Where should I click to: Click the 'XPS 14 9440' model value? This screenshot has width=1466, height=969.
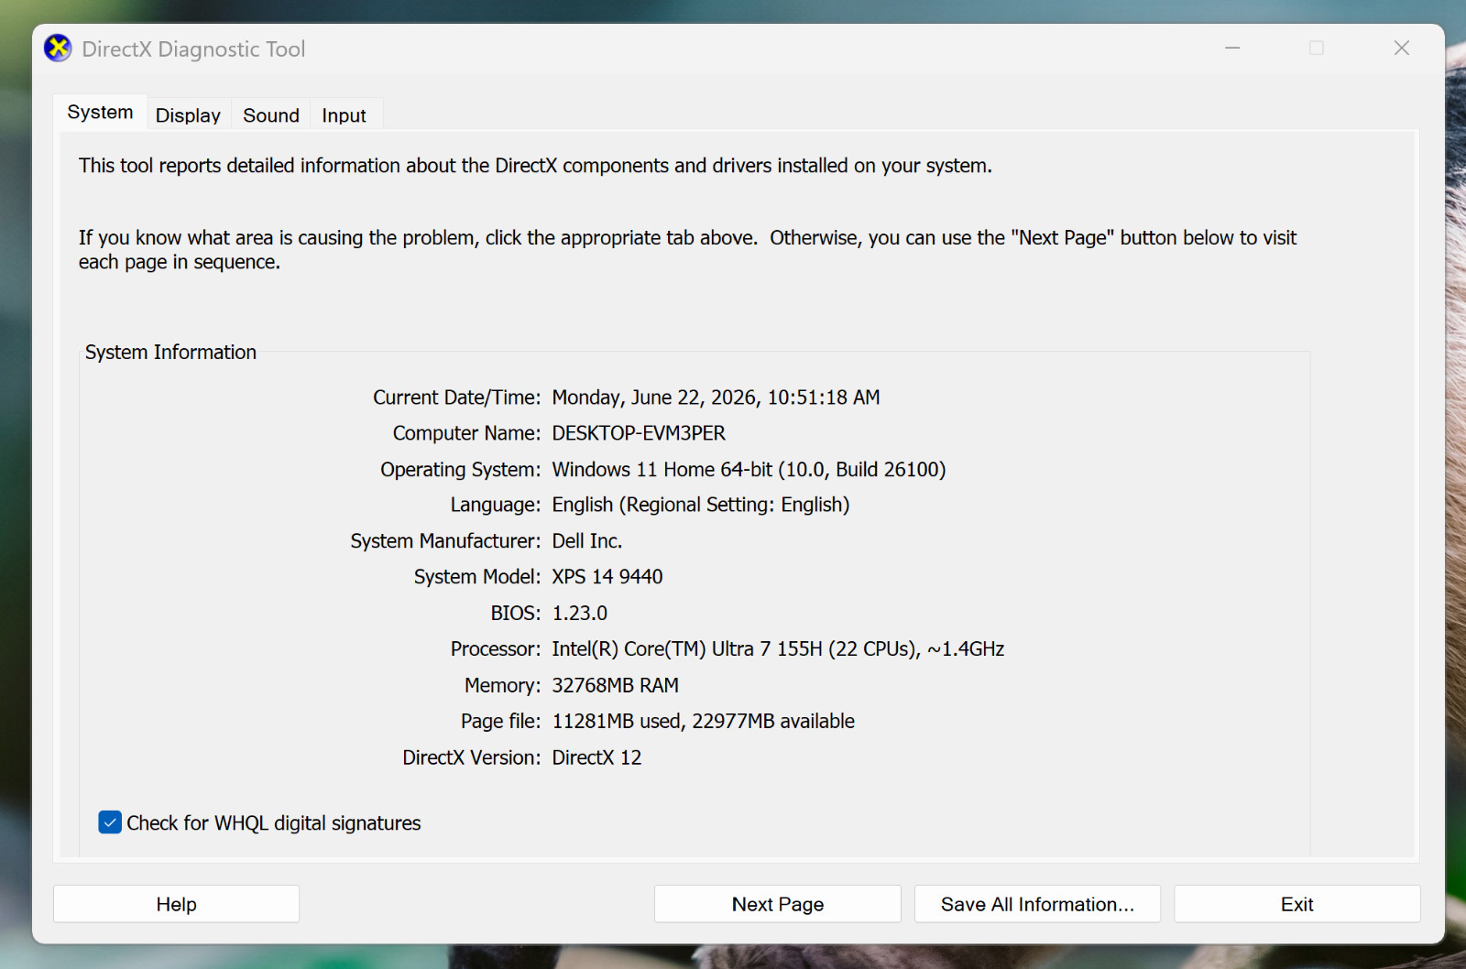point(607,577)
